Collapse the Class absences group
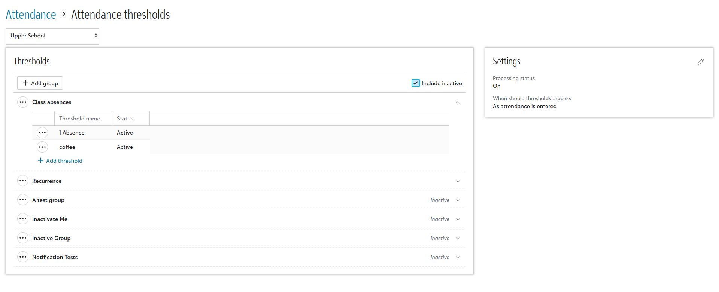The width and height of the screenshot is (719, 292). tap(458, 102)
